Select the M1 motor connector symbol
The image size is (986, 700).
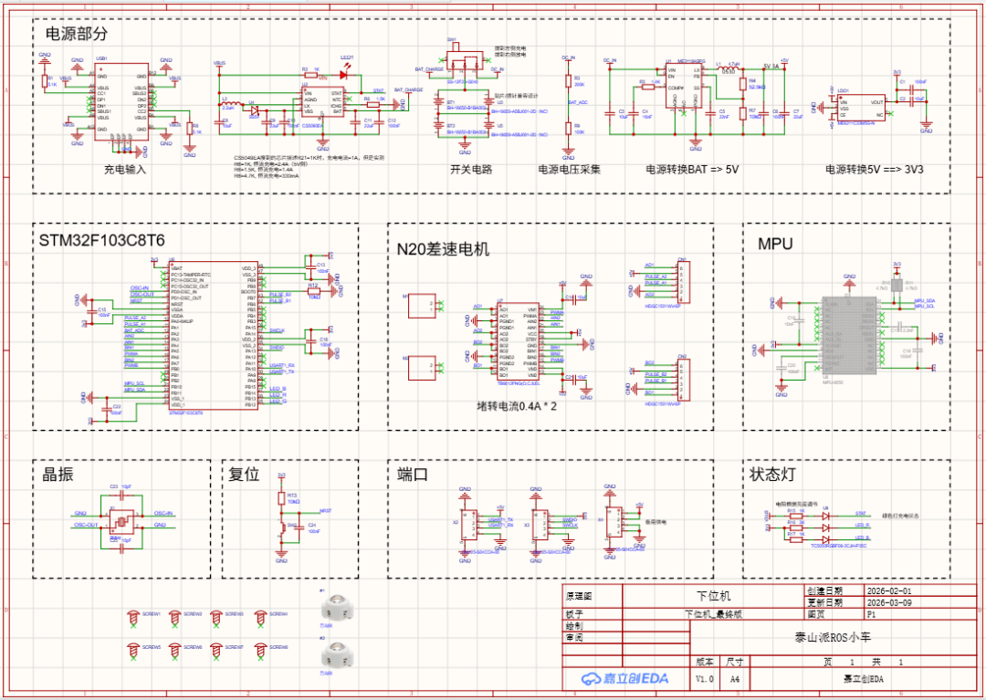click(422, 306)
